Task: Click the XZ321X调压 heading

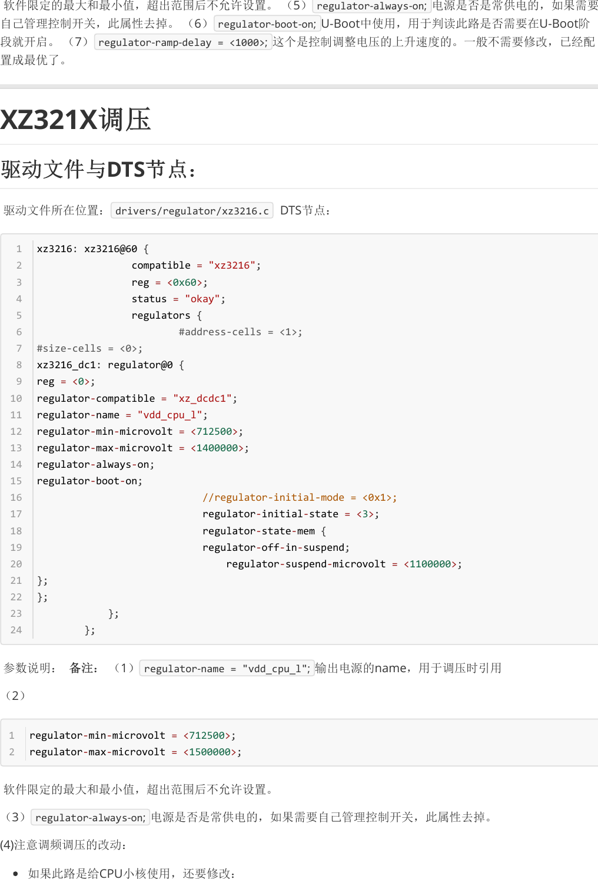Action: click(76, 120)
